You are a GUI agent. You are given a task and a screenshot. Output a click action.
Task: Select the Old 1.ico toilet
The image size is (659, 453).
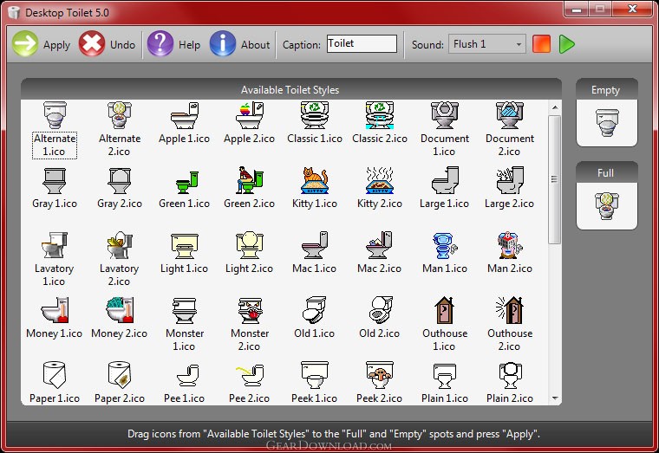click(x=315, y=310)
